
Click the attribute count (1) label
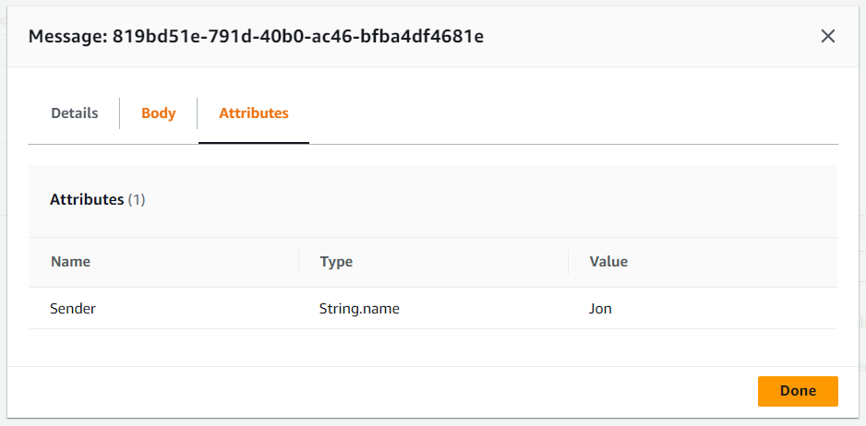137,199
